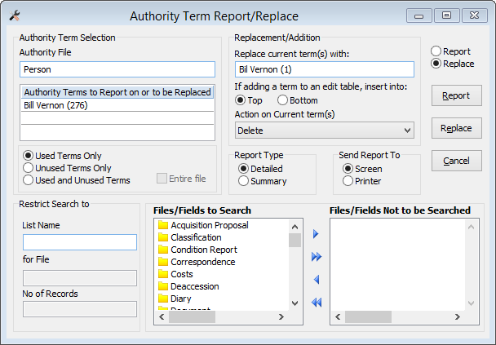This screenshot has width=496, height=345.
Task: Send report to Printer
Action: point(348,181)
